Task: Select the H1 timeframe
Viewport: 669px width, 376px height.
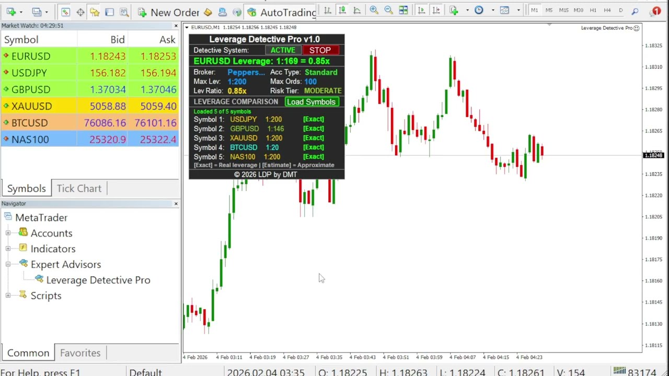Action: coord(593,10)
